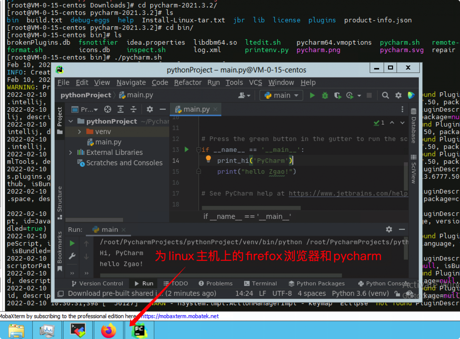
Task: Open IDE settings via the toolbar gear icon
Action: click(x=398, y=95)
